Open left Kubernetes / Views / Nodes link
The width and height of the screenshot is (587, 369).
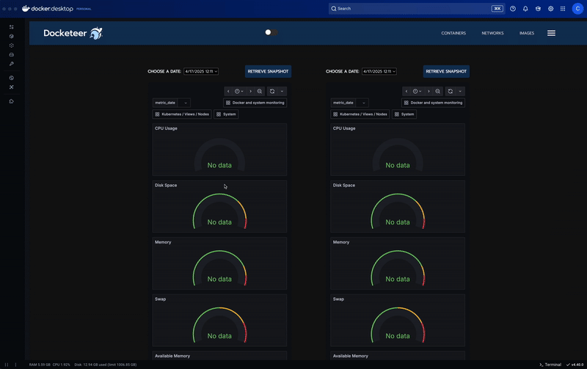182,114
